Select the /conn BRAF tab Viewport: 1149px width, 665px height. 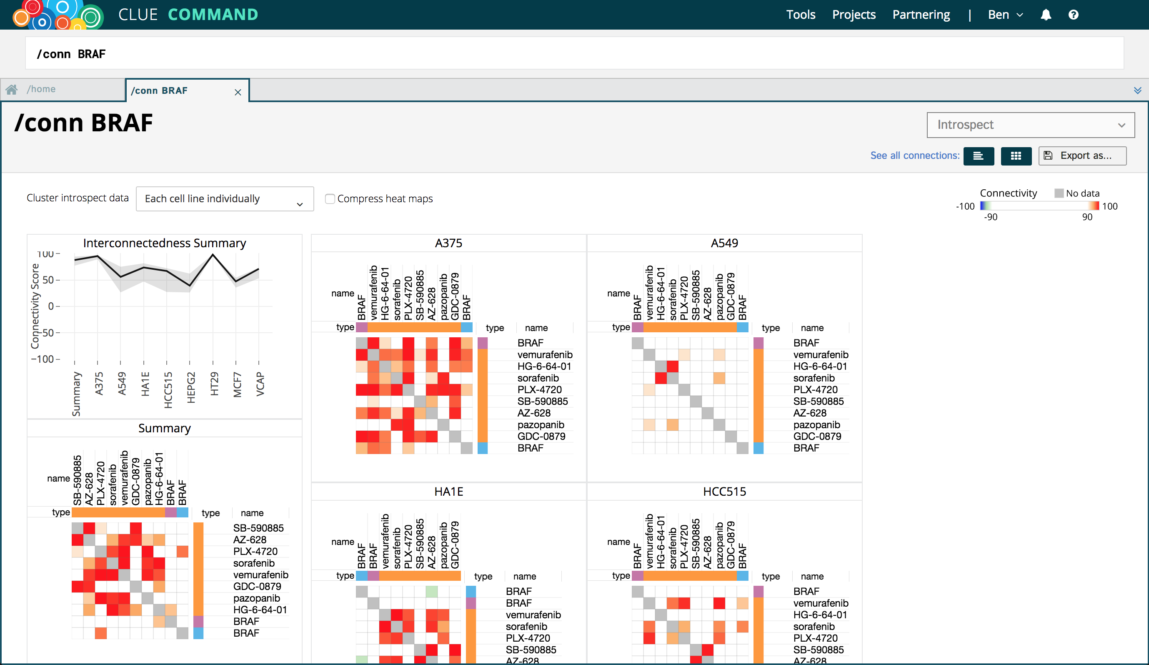tap(187, 90)
